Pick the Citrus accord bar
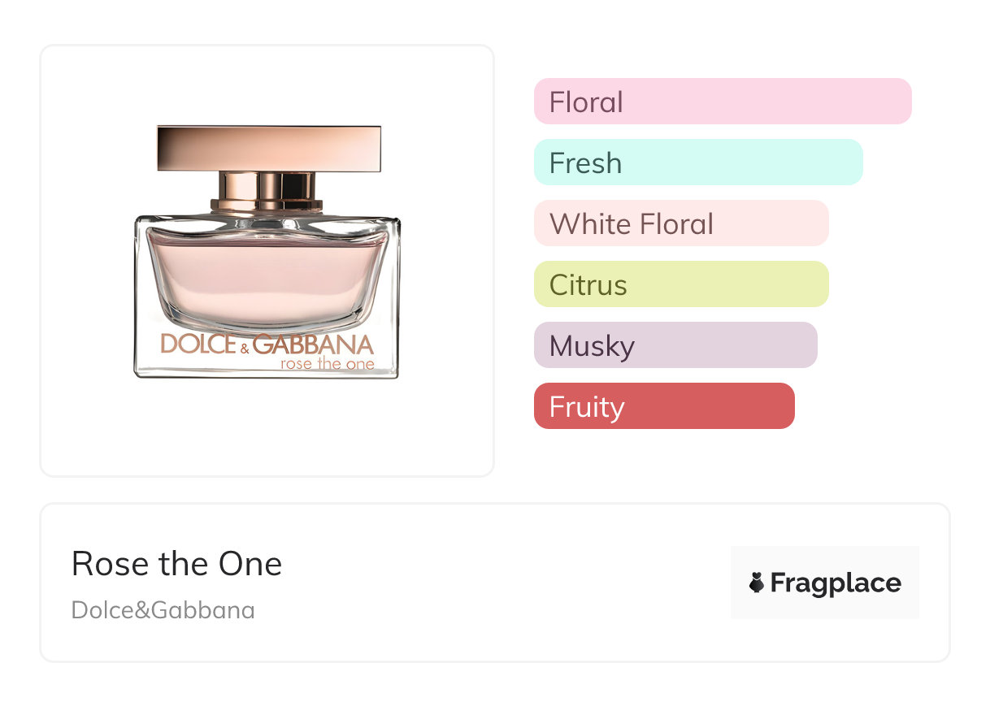Image resolution: width=990 pixels, height=702 pixels. coord(680,284)
